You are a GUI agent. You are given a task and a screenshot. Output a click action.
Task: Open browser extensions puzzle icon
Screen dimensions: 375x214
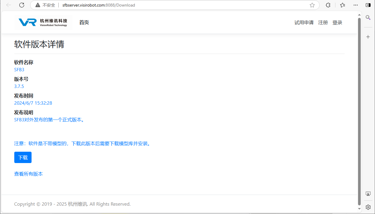(328, 5)
